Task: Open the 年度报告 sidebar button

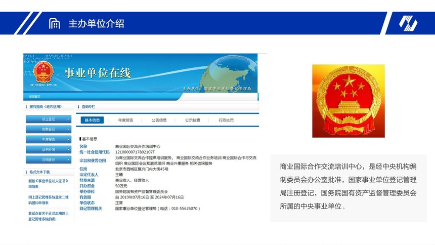Action: [49, 139]
